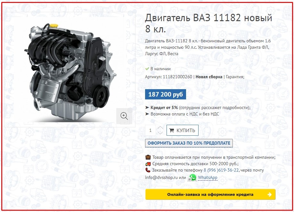This screenshot has height=212, width=294.
Task: Click the info@dvsshop.ru email address
Action: (161, 178)
